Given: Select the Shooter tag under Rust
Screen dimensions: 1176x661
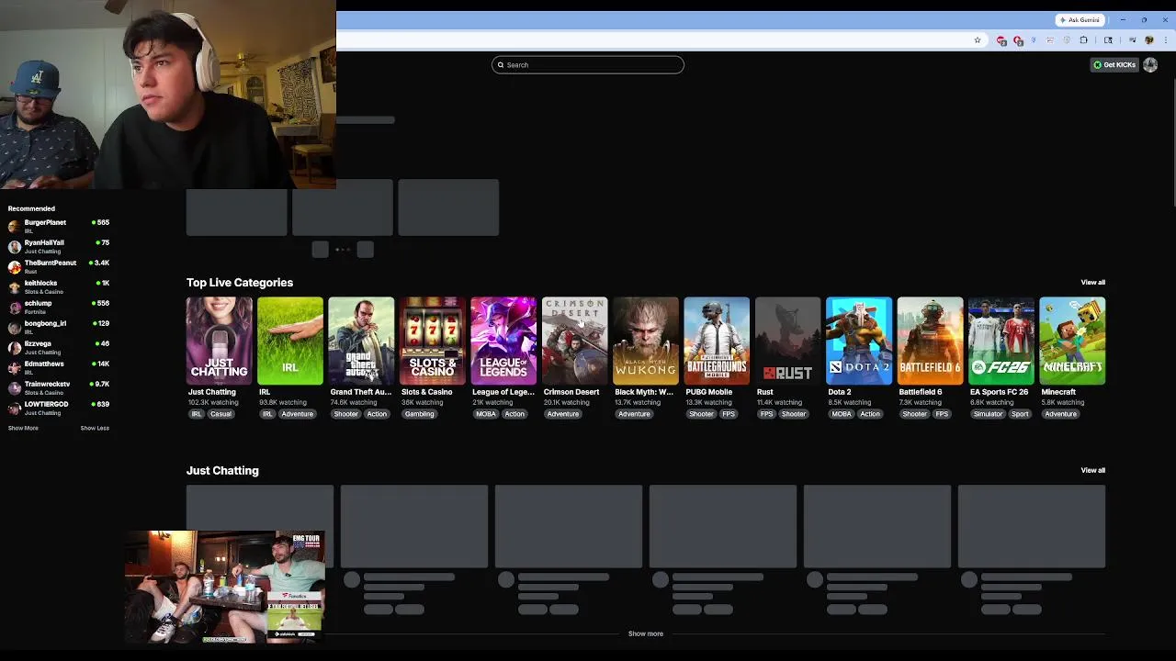Looking at the screenshot, I should (x=793, y=414).
